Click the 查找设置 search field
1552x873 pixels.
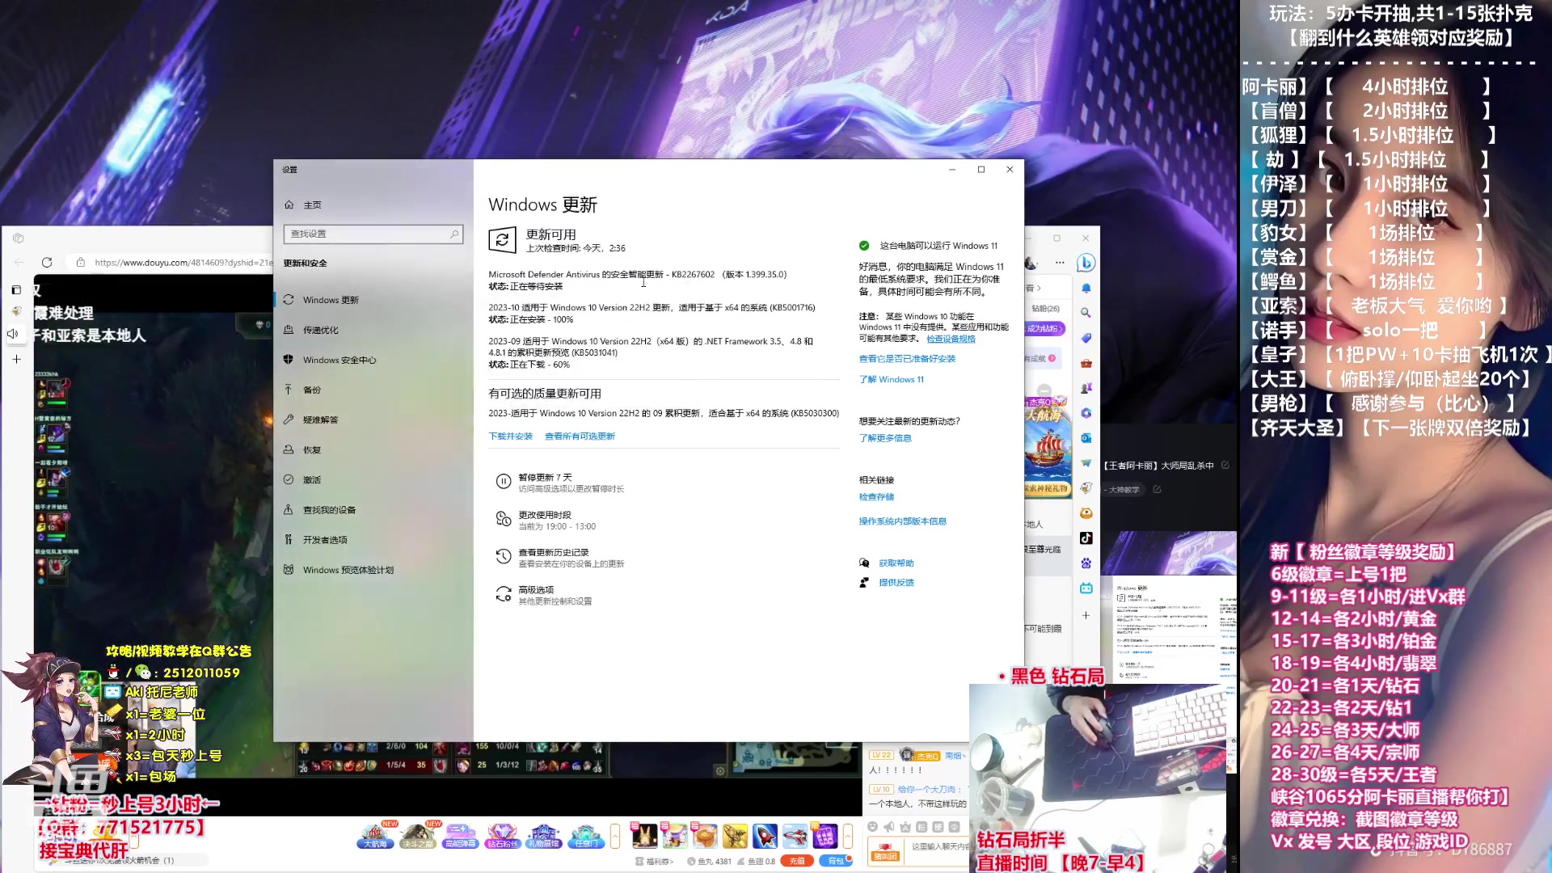373,234
